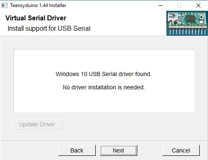Click the Teensyduino 1.44 Installer title text
Screen dimensions: 208x160
pyautogui.click(x=38, y=5)
